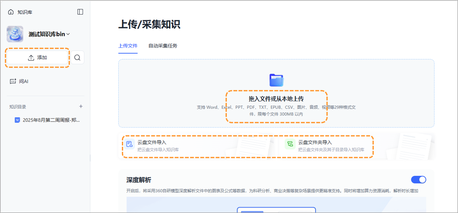This screenshot has width=458, height=213.
Task: Toggle the 深度解析 switch off
Action: click(x=419, y=180)
